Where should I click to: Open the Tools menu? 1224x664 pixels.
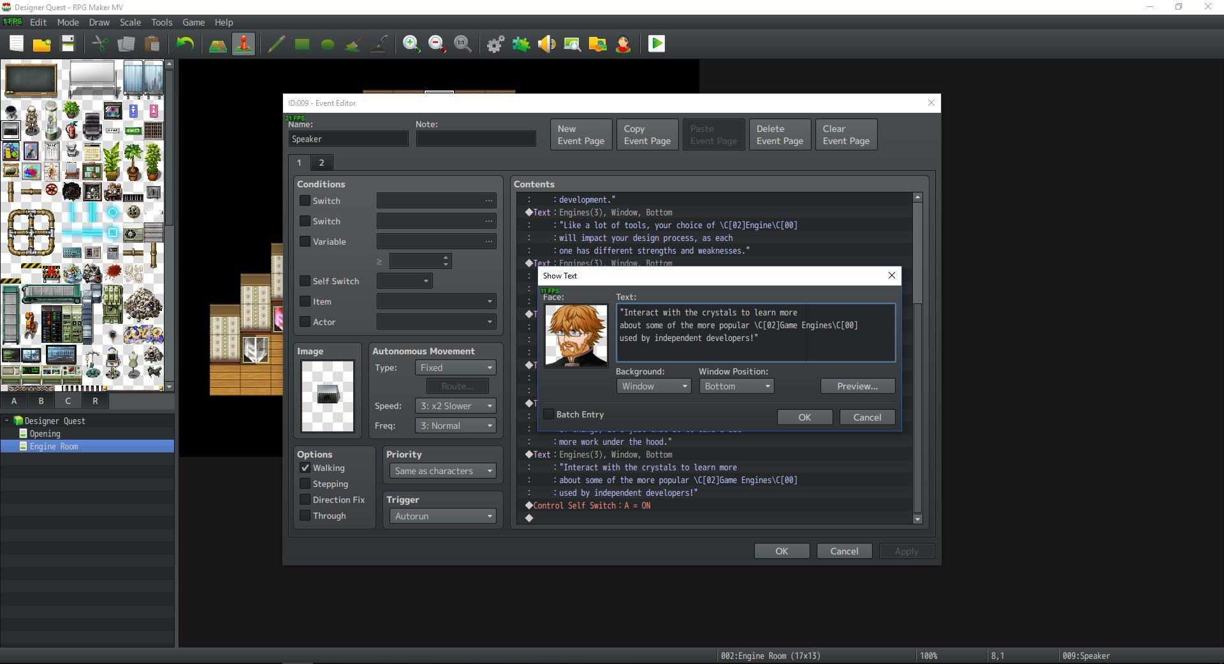tap(161, 22)
